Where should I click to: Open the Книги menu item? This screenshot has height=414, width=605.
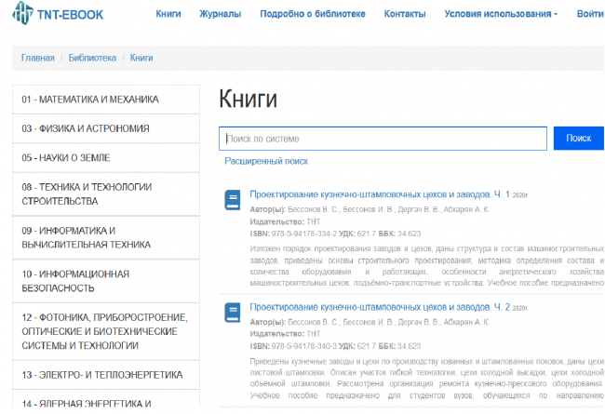point(168,14)
